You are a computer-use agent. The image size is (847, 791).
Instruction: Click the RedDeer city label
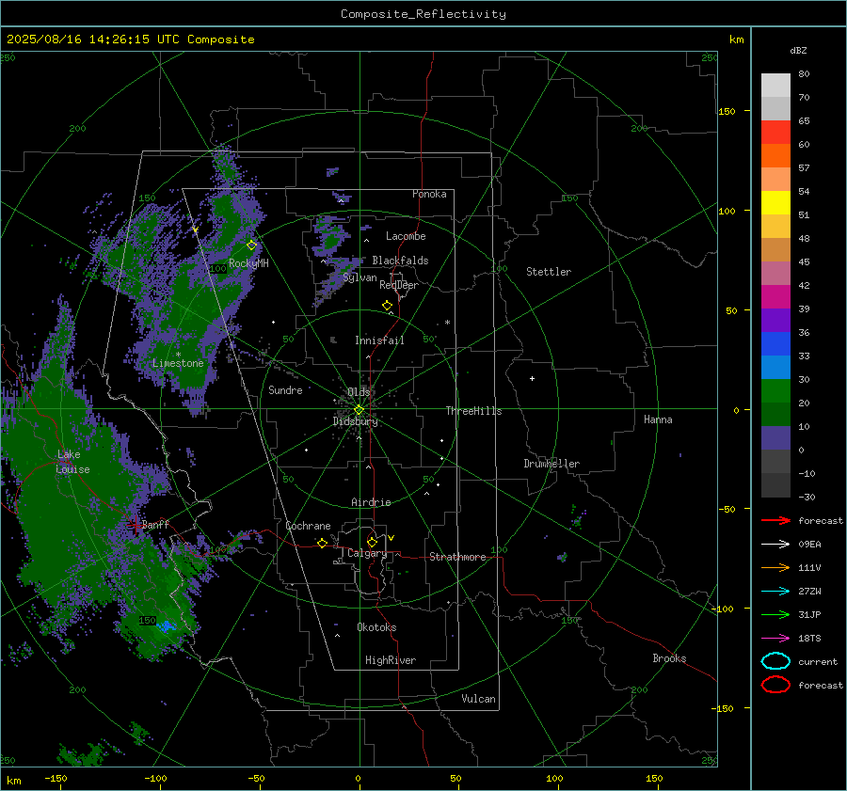(399, 285)
